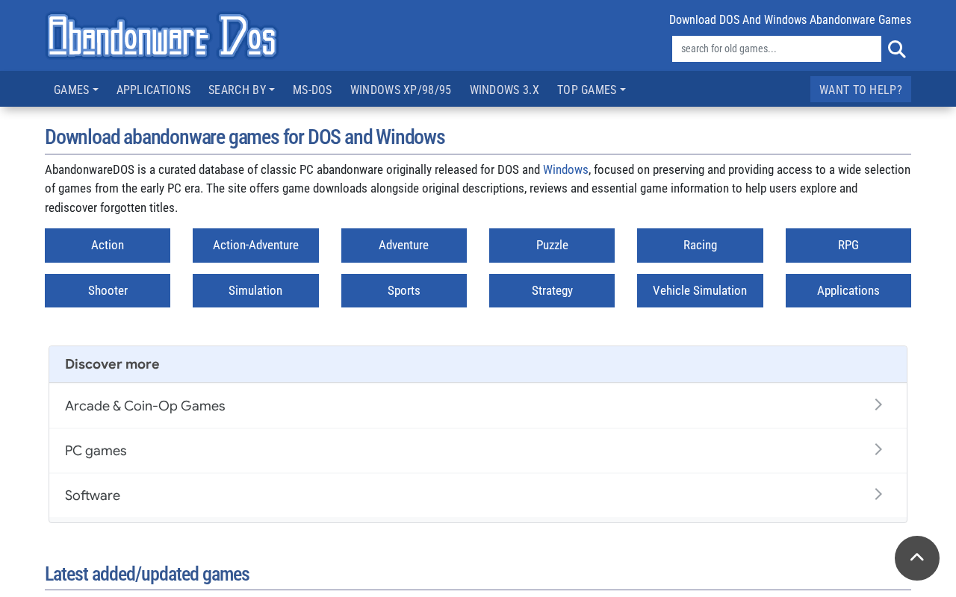
Task: Follow the Windows link in the description
Action: (x=565, y=169)
